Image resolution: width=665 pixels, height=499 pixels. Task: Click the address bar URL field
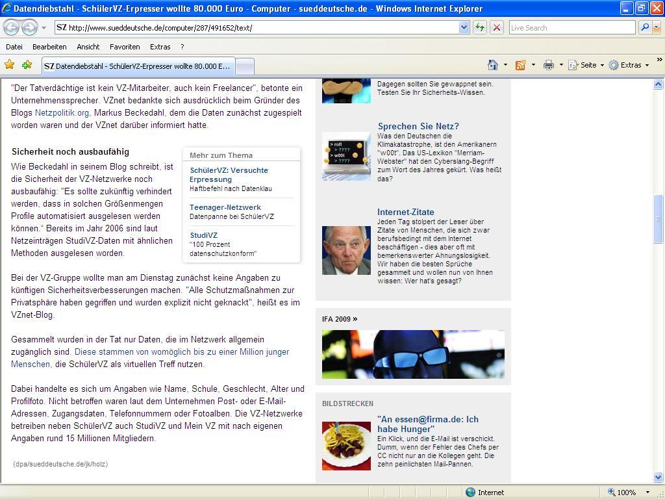(257, 28)
